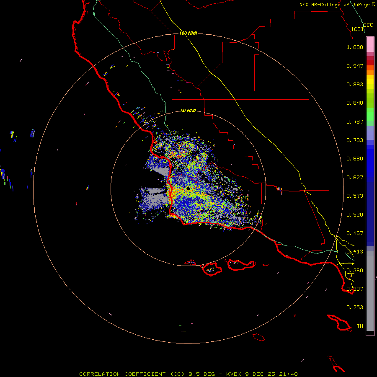Select the 0.413 scale value
Screen dimensions: 377x377
tap(355, 252)
